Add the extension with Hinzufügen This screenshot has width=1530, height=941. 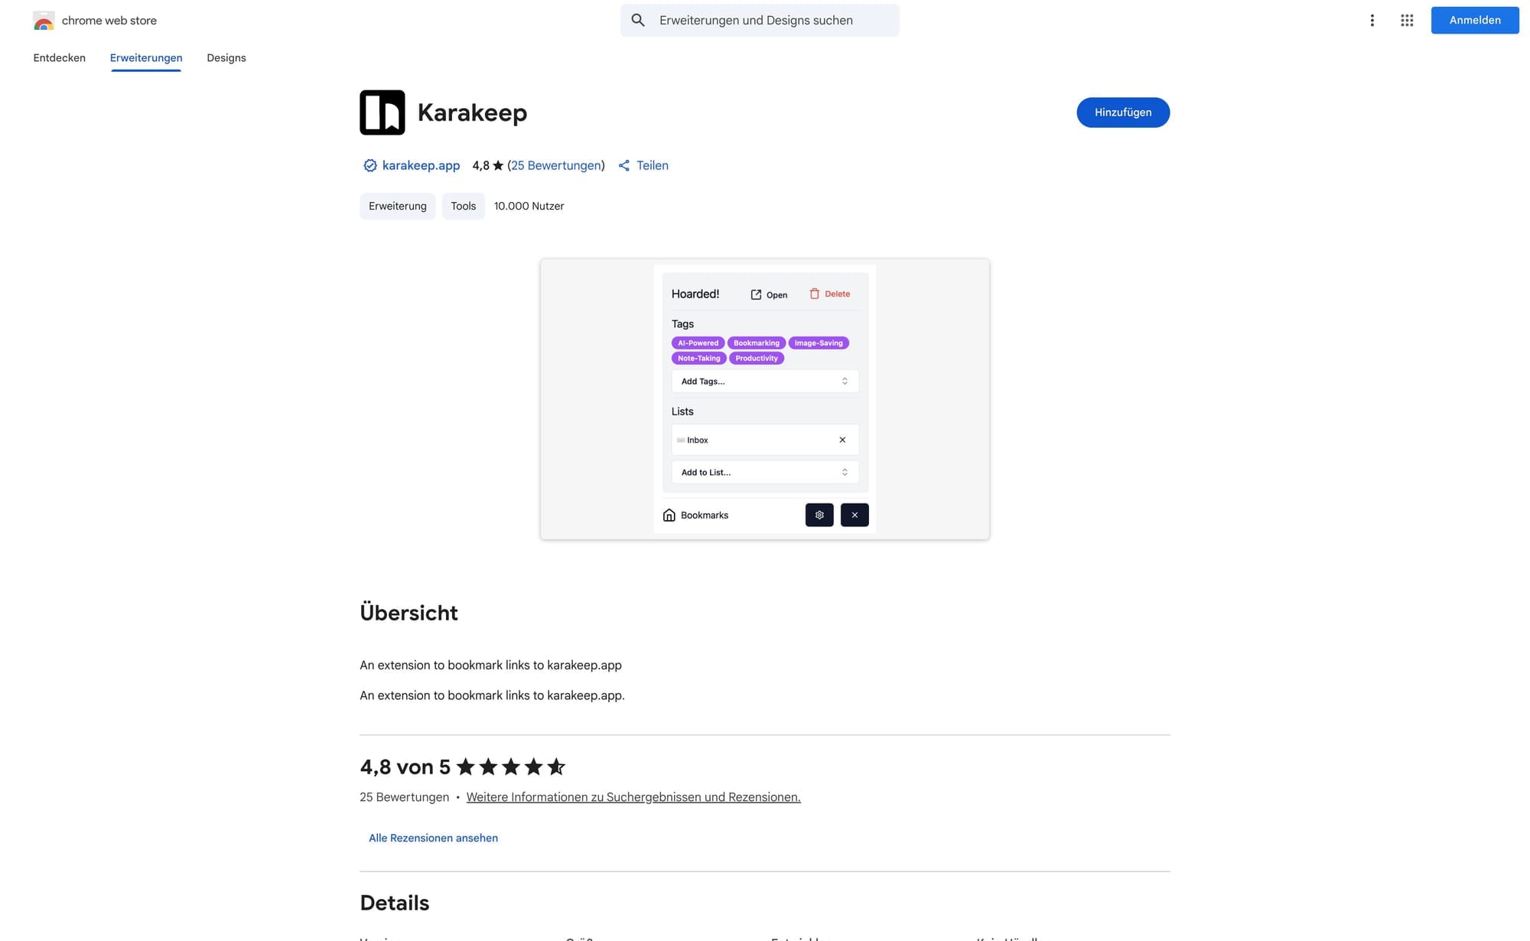click(1123, 112)
